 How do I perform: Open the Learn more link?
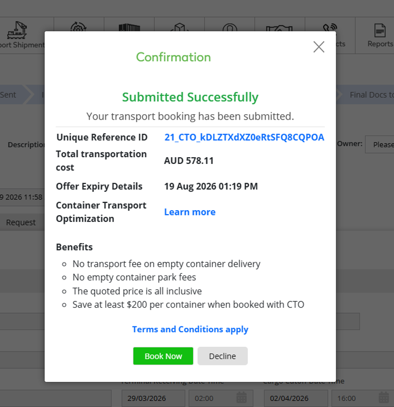coord(190,212)
